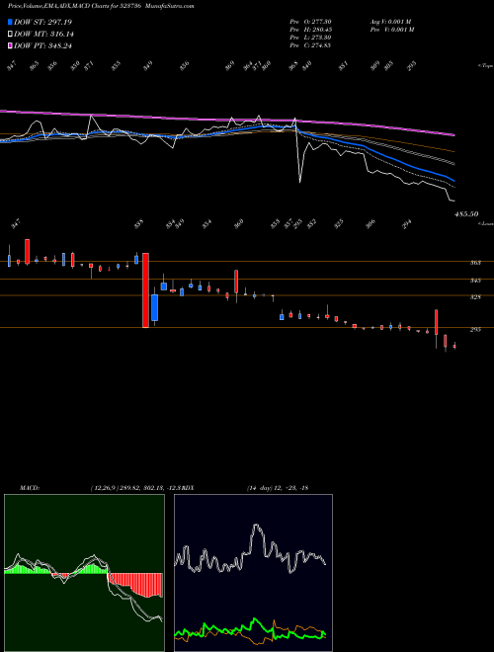
Task: Click the MACD (12,26,9) values text
Action: point(136,488)
